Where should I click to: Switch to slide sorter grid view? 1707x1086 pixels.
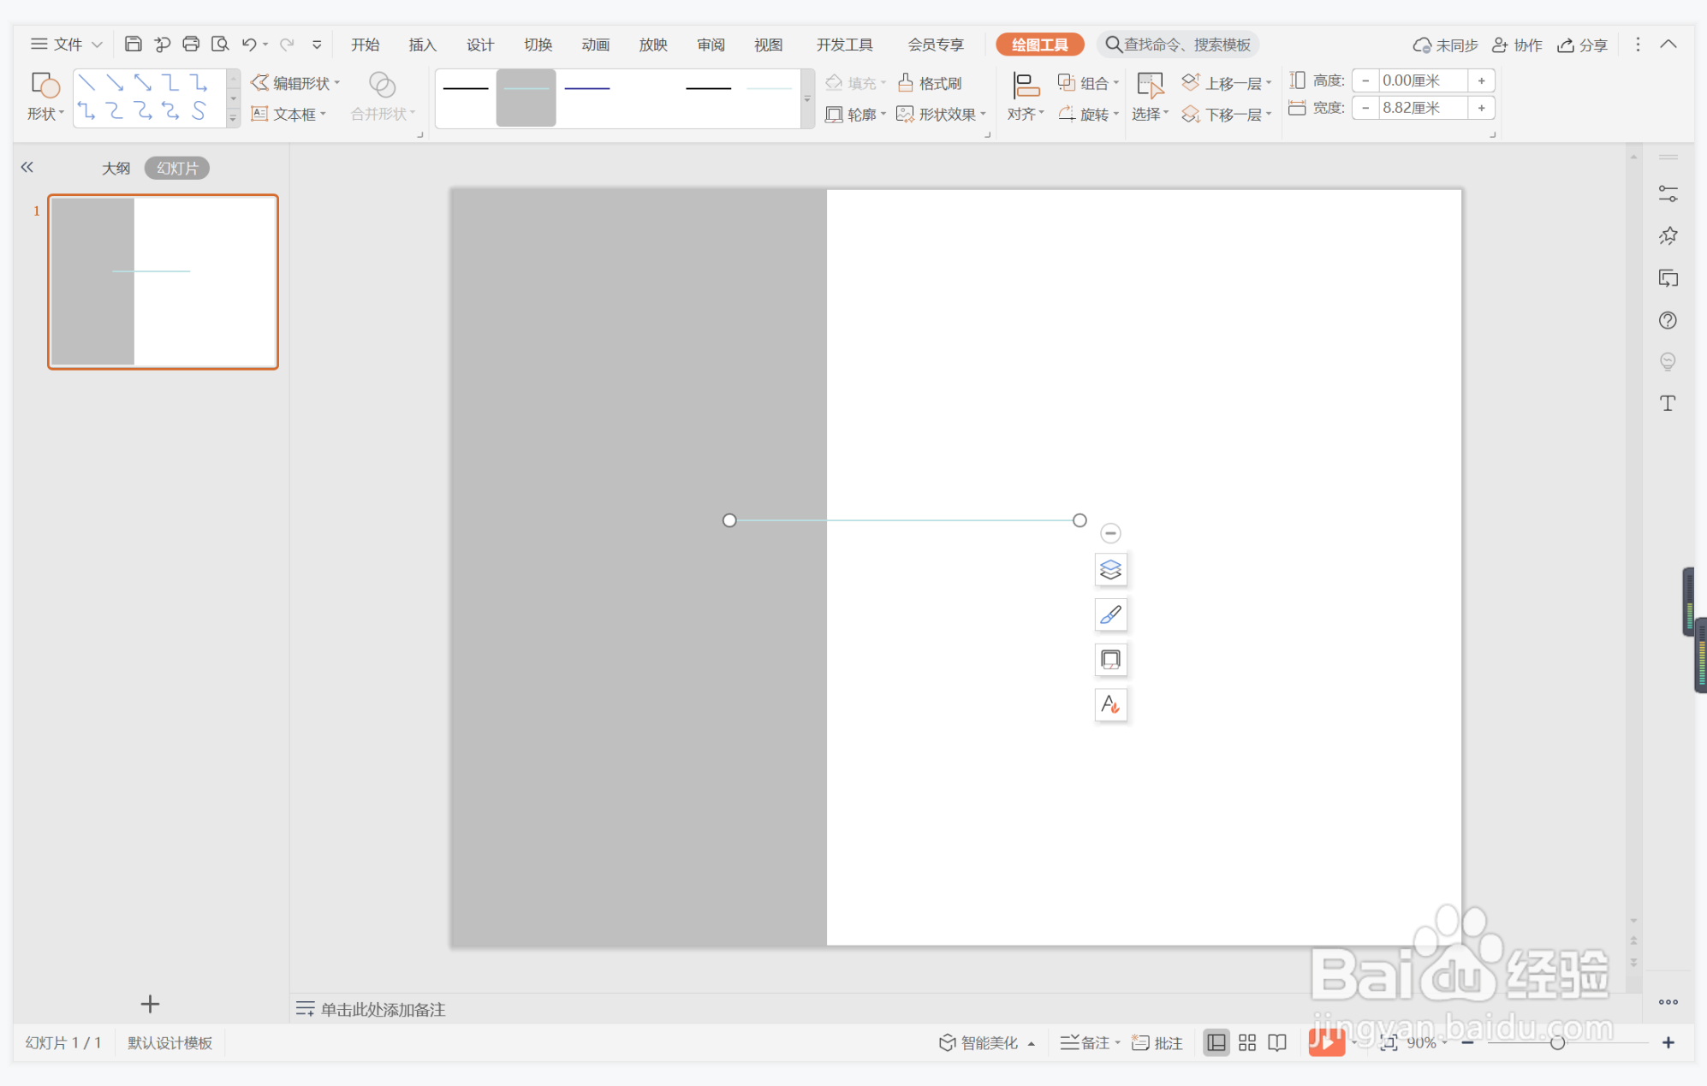point(1246,1042)
